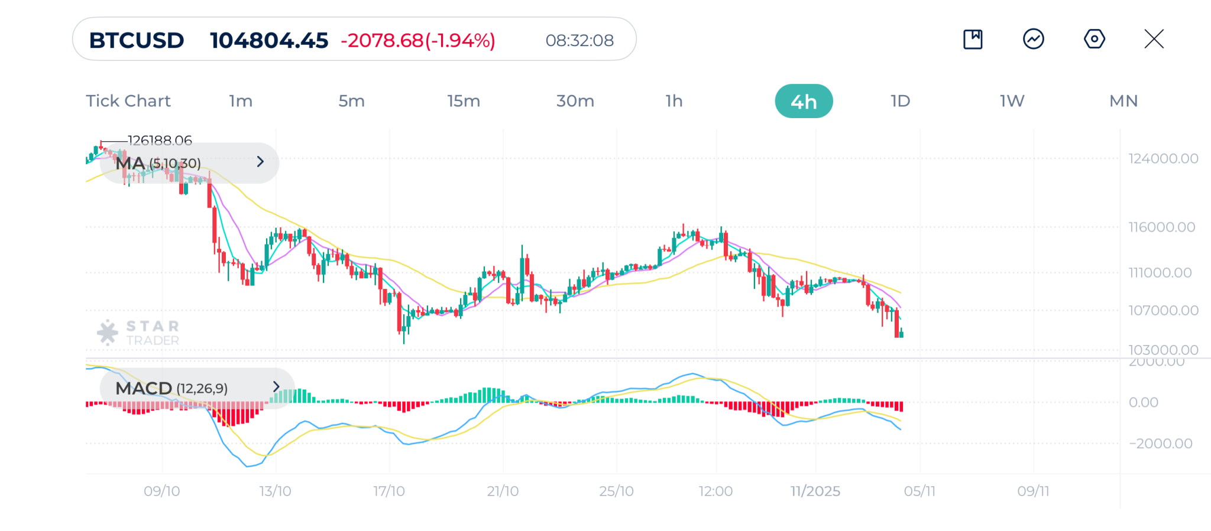
Task: Open the BTCUSD symbol selector
Action: pyautogui.click(x=137, y=40)
